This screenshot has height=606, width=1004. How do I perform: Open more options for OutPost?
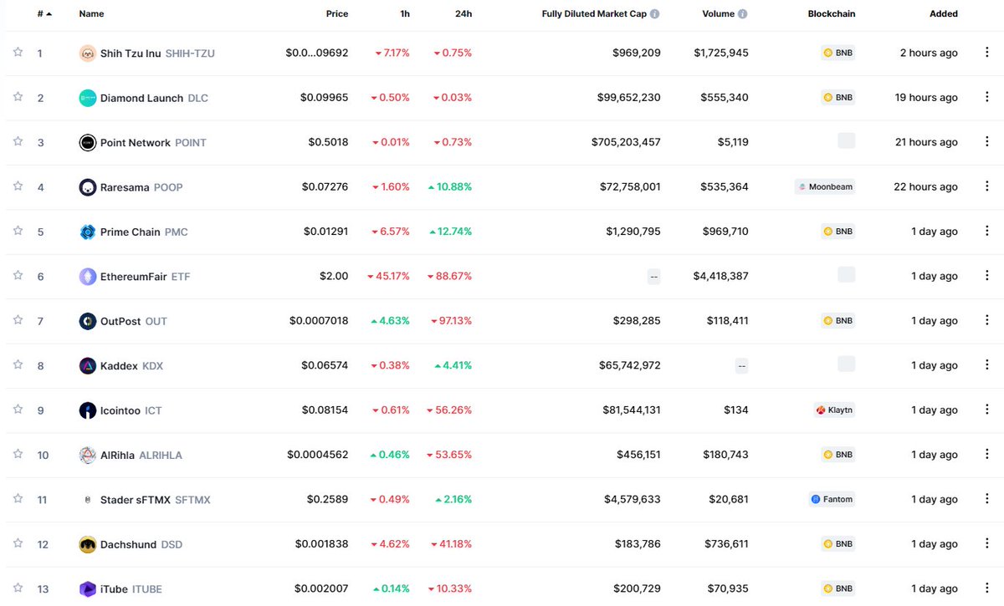(x=987, y=321)
